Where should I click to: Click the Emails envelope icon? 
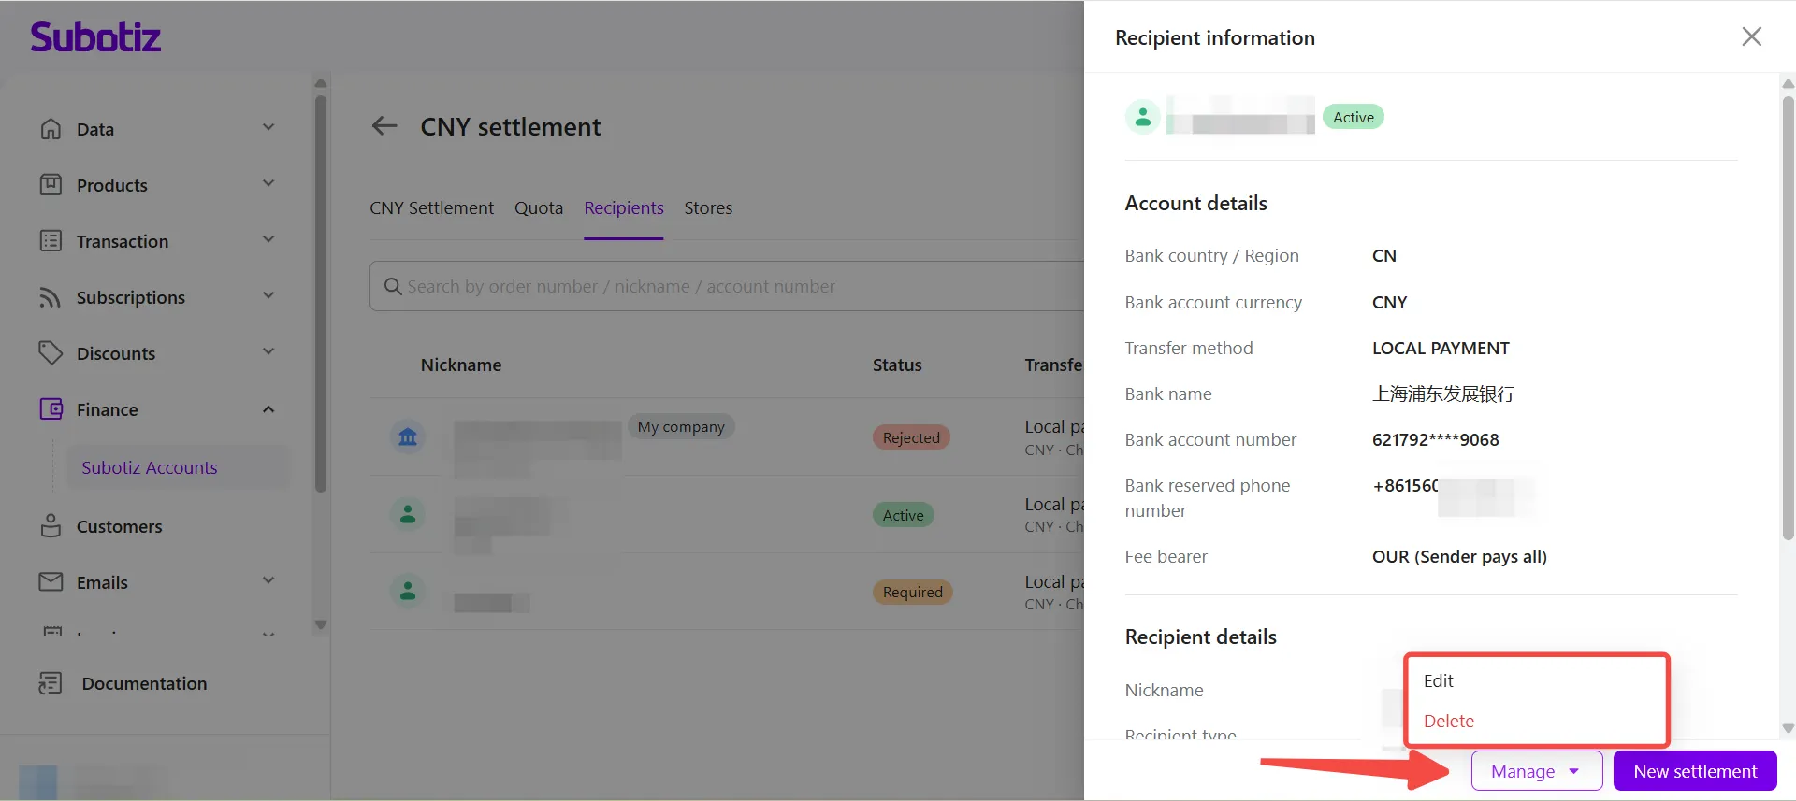pyautogui.click(x=51, y=582)
